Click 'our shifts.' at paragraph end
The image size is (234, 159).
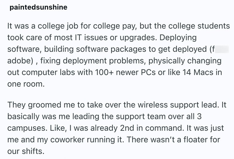26,152
